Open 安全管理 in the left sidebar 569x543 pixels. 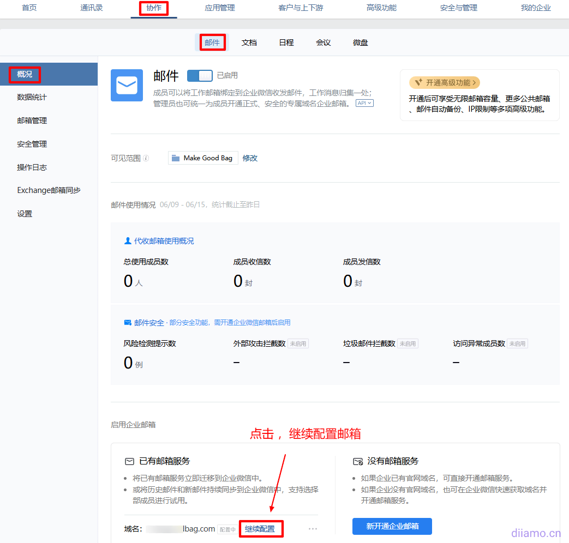click(32, 144)
